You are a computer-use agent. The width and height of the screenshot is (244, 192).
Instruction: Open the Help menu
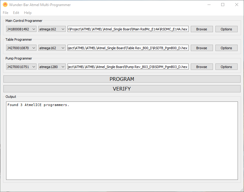pos(28,13)
